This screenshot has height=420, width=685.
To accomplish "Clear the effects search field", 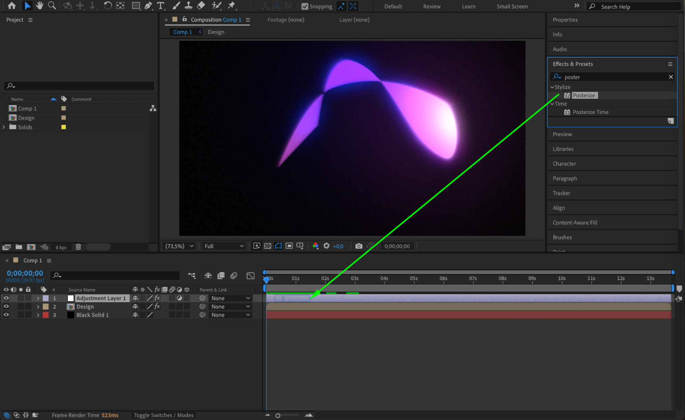I will (671, 77).
